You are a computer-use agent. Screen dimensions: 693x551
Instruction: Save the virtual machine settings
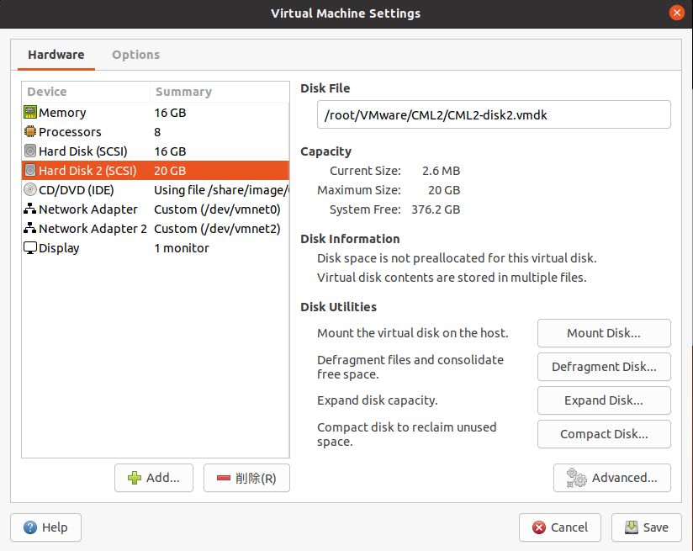click(x=646, y=527)
